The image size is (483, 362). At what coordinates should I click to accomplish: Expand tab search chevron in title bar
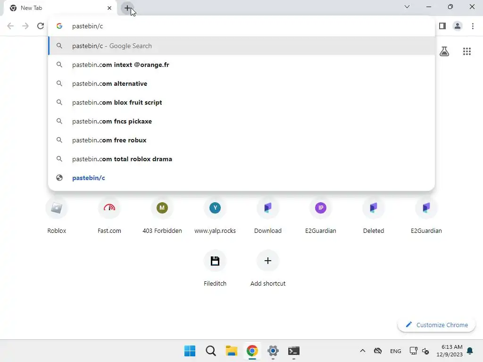407,7
